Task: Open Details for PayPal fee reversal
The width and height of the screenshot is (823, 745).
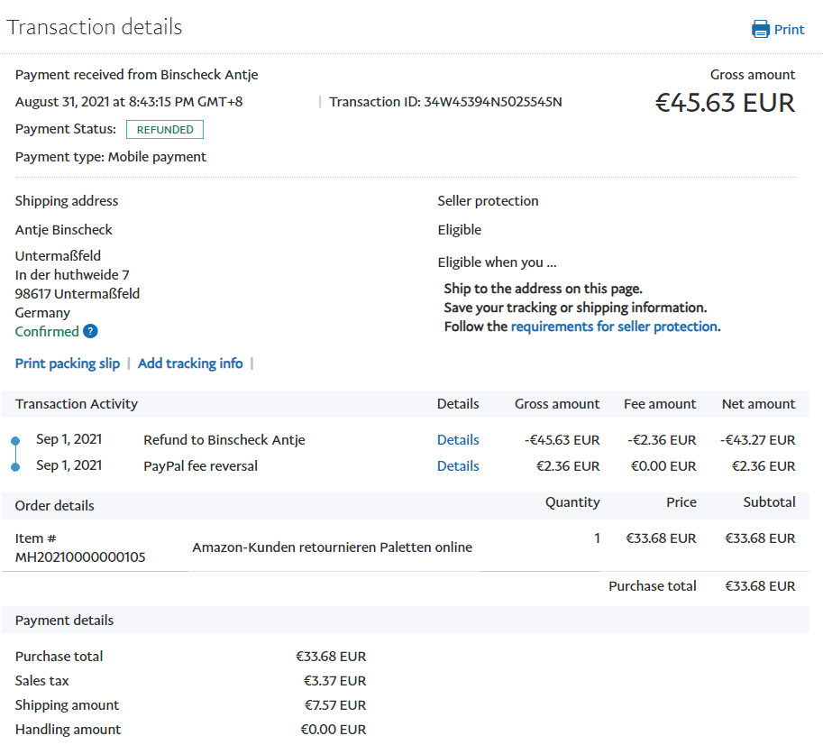Action: tap(458, 466)
